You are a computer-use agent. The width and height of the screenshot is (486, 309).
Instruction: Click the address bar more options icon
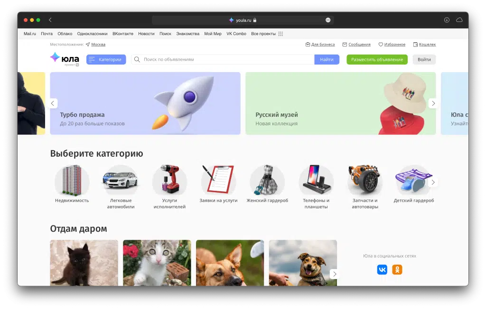[x=328, y=20]
